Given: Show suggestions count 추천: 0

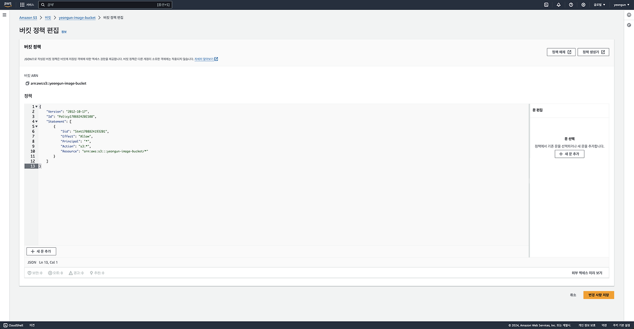Looking at the screenshot, I should 97,273.
